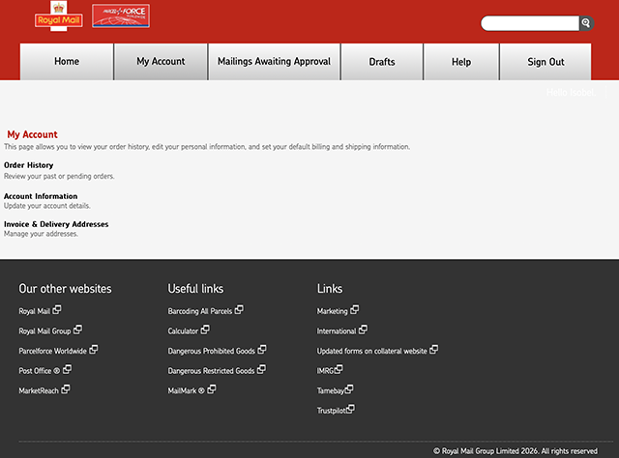The width and height of the screenshot is (619, 458).
Task: Go to Mailings Awaiting Approval tab
Action: click(274, 62)
